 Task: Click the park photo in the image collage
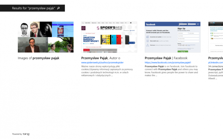tap(61, 45)
